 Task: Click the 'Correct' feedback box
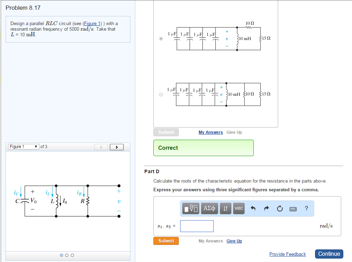click(x=204, y=148)
